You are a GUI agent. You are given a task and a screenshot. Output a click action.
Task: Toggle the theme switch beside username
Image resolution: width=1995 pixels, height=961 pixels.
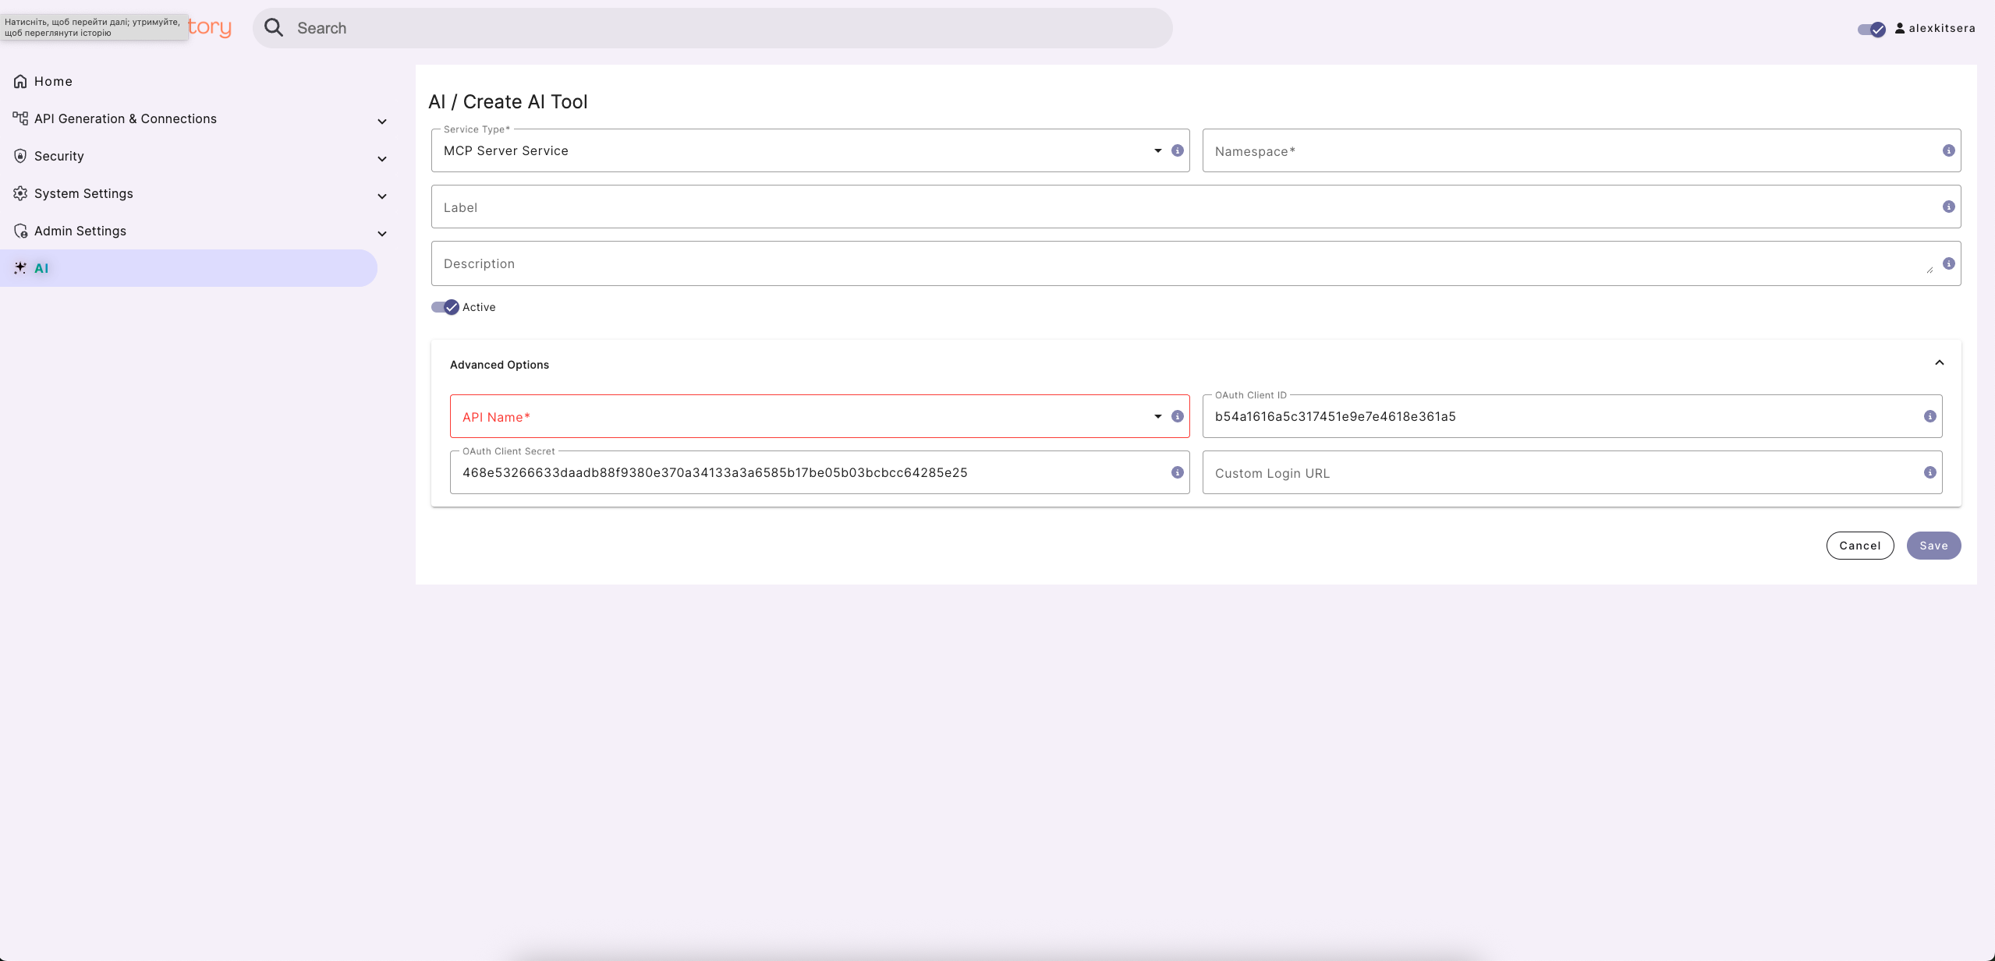[x=1870, y=29]
